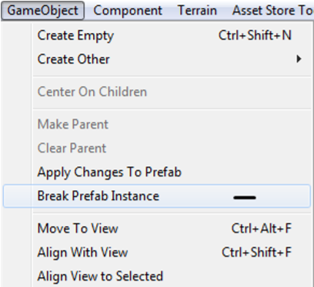Open the Terrain menu
314x287 pixels.
(197, 11)
